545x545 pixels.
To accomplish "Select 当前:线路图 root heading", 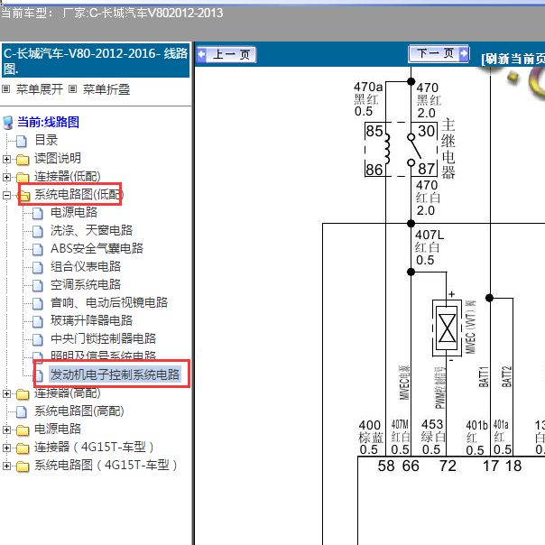I will click(49, 122).
